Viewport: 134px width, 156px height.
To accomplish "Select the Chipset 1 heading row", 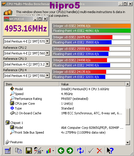I will 65,123.
